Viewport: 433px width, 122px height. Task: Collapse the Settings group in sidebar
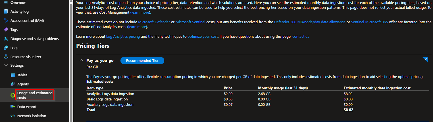click(6, 66)
